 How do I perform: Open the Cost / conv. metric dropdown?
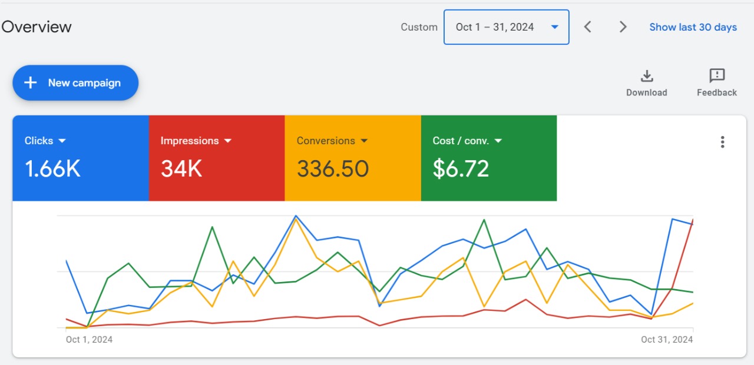point(498,141)
